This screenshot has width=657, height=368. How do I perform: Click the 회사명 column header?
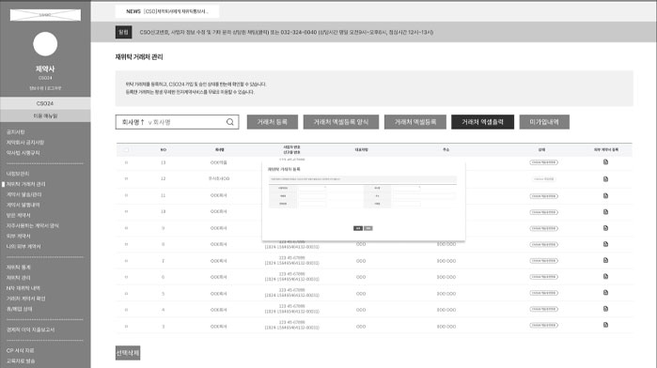point(220,149)
